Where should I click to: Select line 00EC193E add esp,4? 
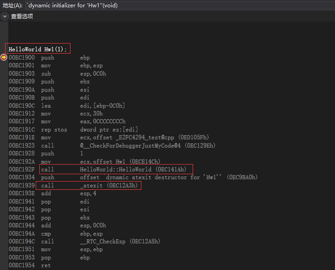(x=53, y=193)
